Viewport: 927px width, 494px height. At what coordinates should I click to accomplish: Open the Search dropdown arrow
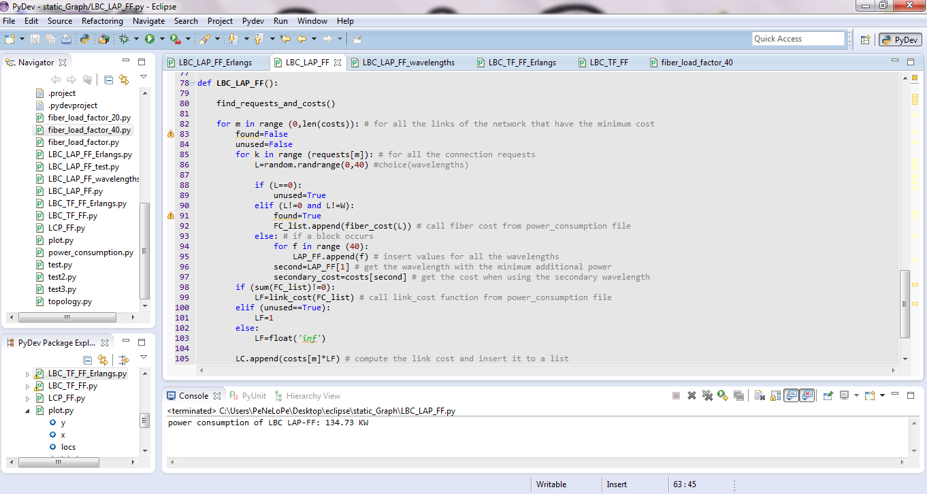click(x=217, y=39)
